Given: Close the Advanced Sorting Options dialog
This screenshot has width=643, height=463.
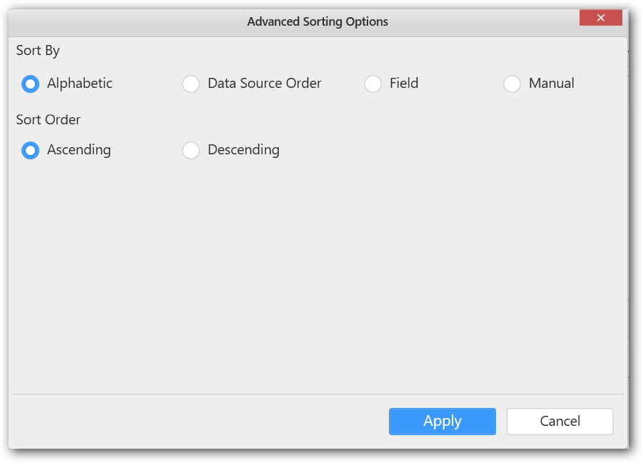Looking at the screenshot, I should coord(600,18).
